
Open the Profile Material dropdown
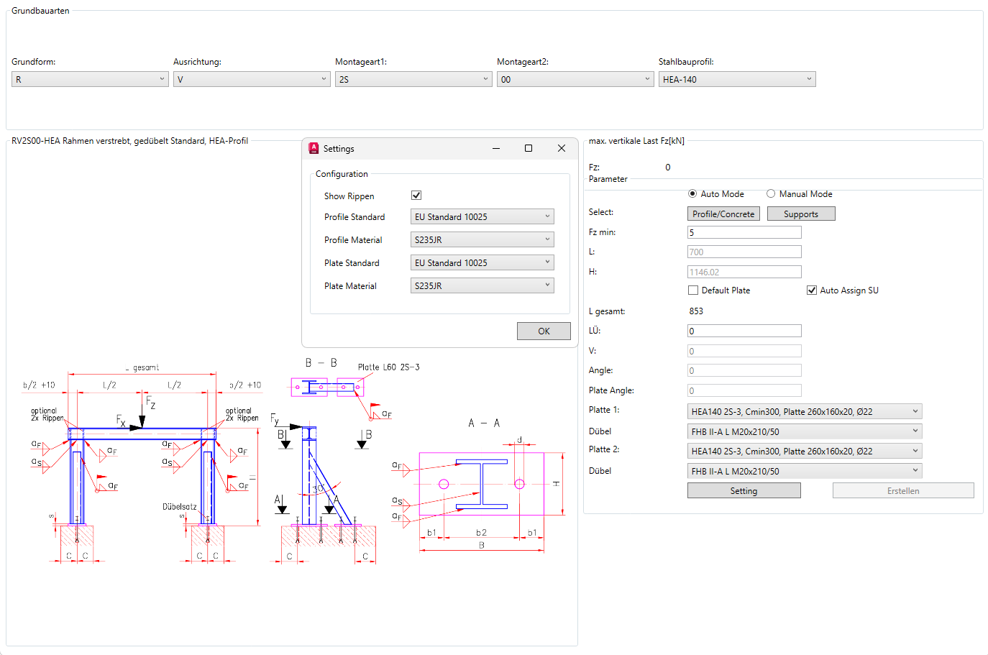(x=482, y=239)
